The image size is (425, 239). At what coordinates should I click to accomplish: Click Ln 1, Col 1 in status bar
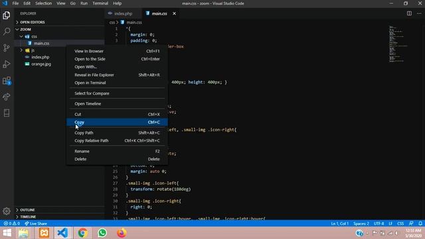[x=339, y=224]
